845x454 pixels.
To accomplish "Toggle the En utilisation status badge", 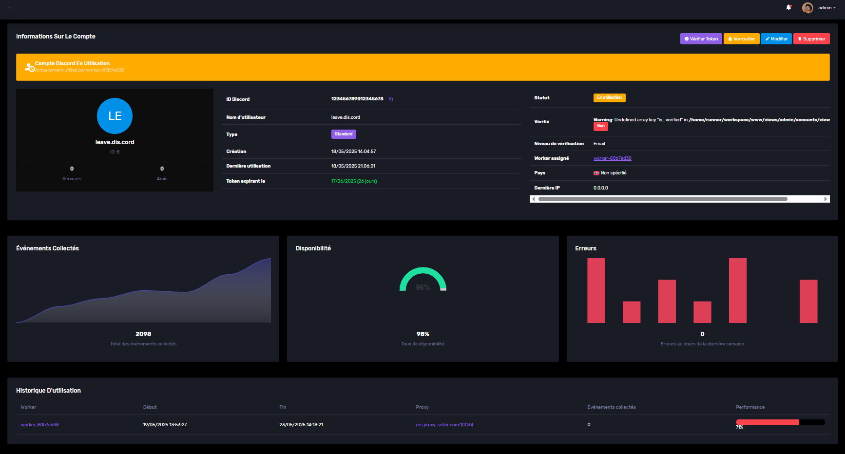I will (609, 97).
